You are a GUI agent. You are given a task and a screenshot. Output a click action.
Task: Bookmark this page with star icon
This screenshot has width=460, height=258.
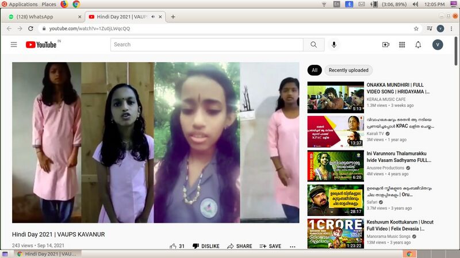point(416,28)
